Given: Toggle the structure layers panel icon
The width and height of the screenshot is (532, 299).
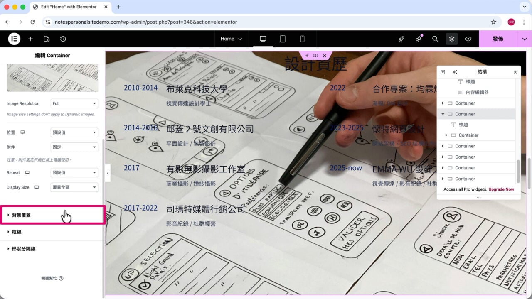Looking at the screenshot, I should click(452, 39).
